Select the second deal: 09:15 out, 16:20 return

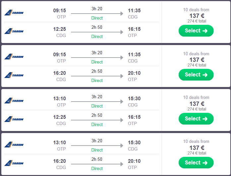[x=196, y=75]
